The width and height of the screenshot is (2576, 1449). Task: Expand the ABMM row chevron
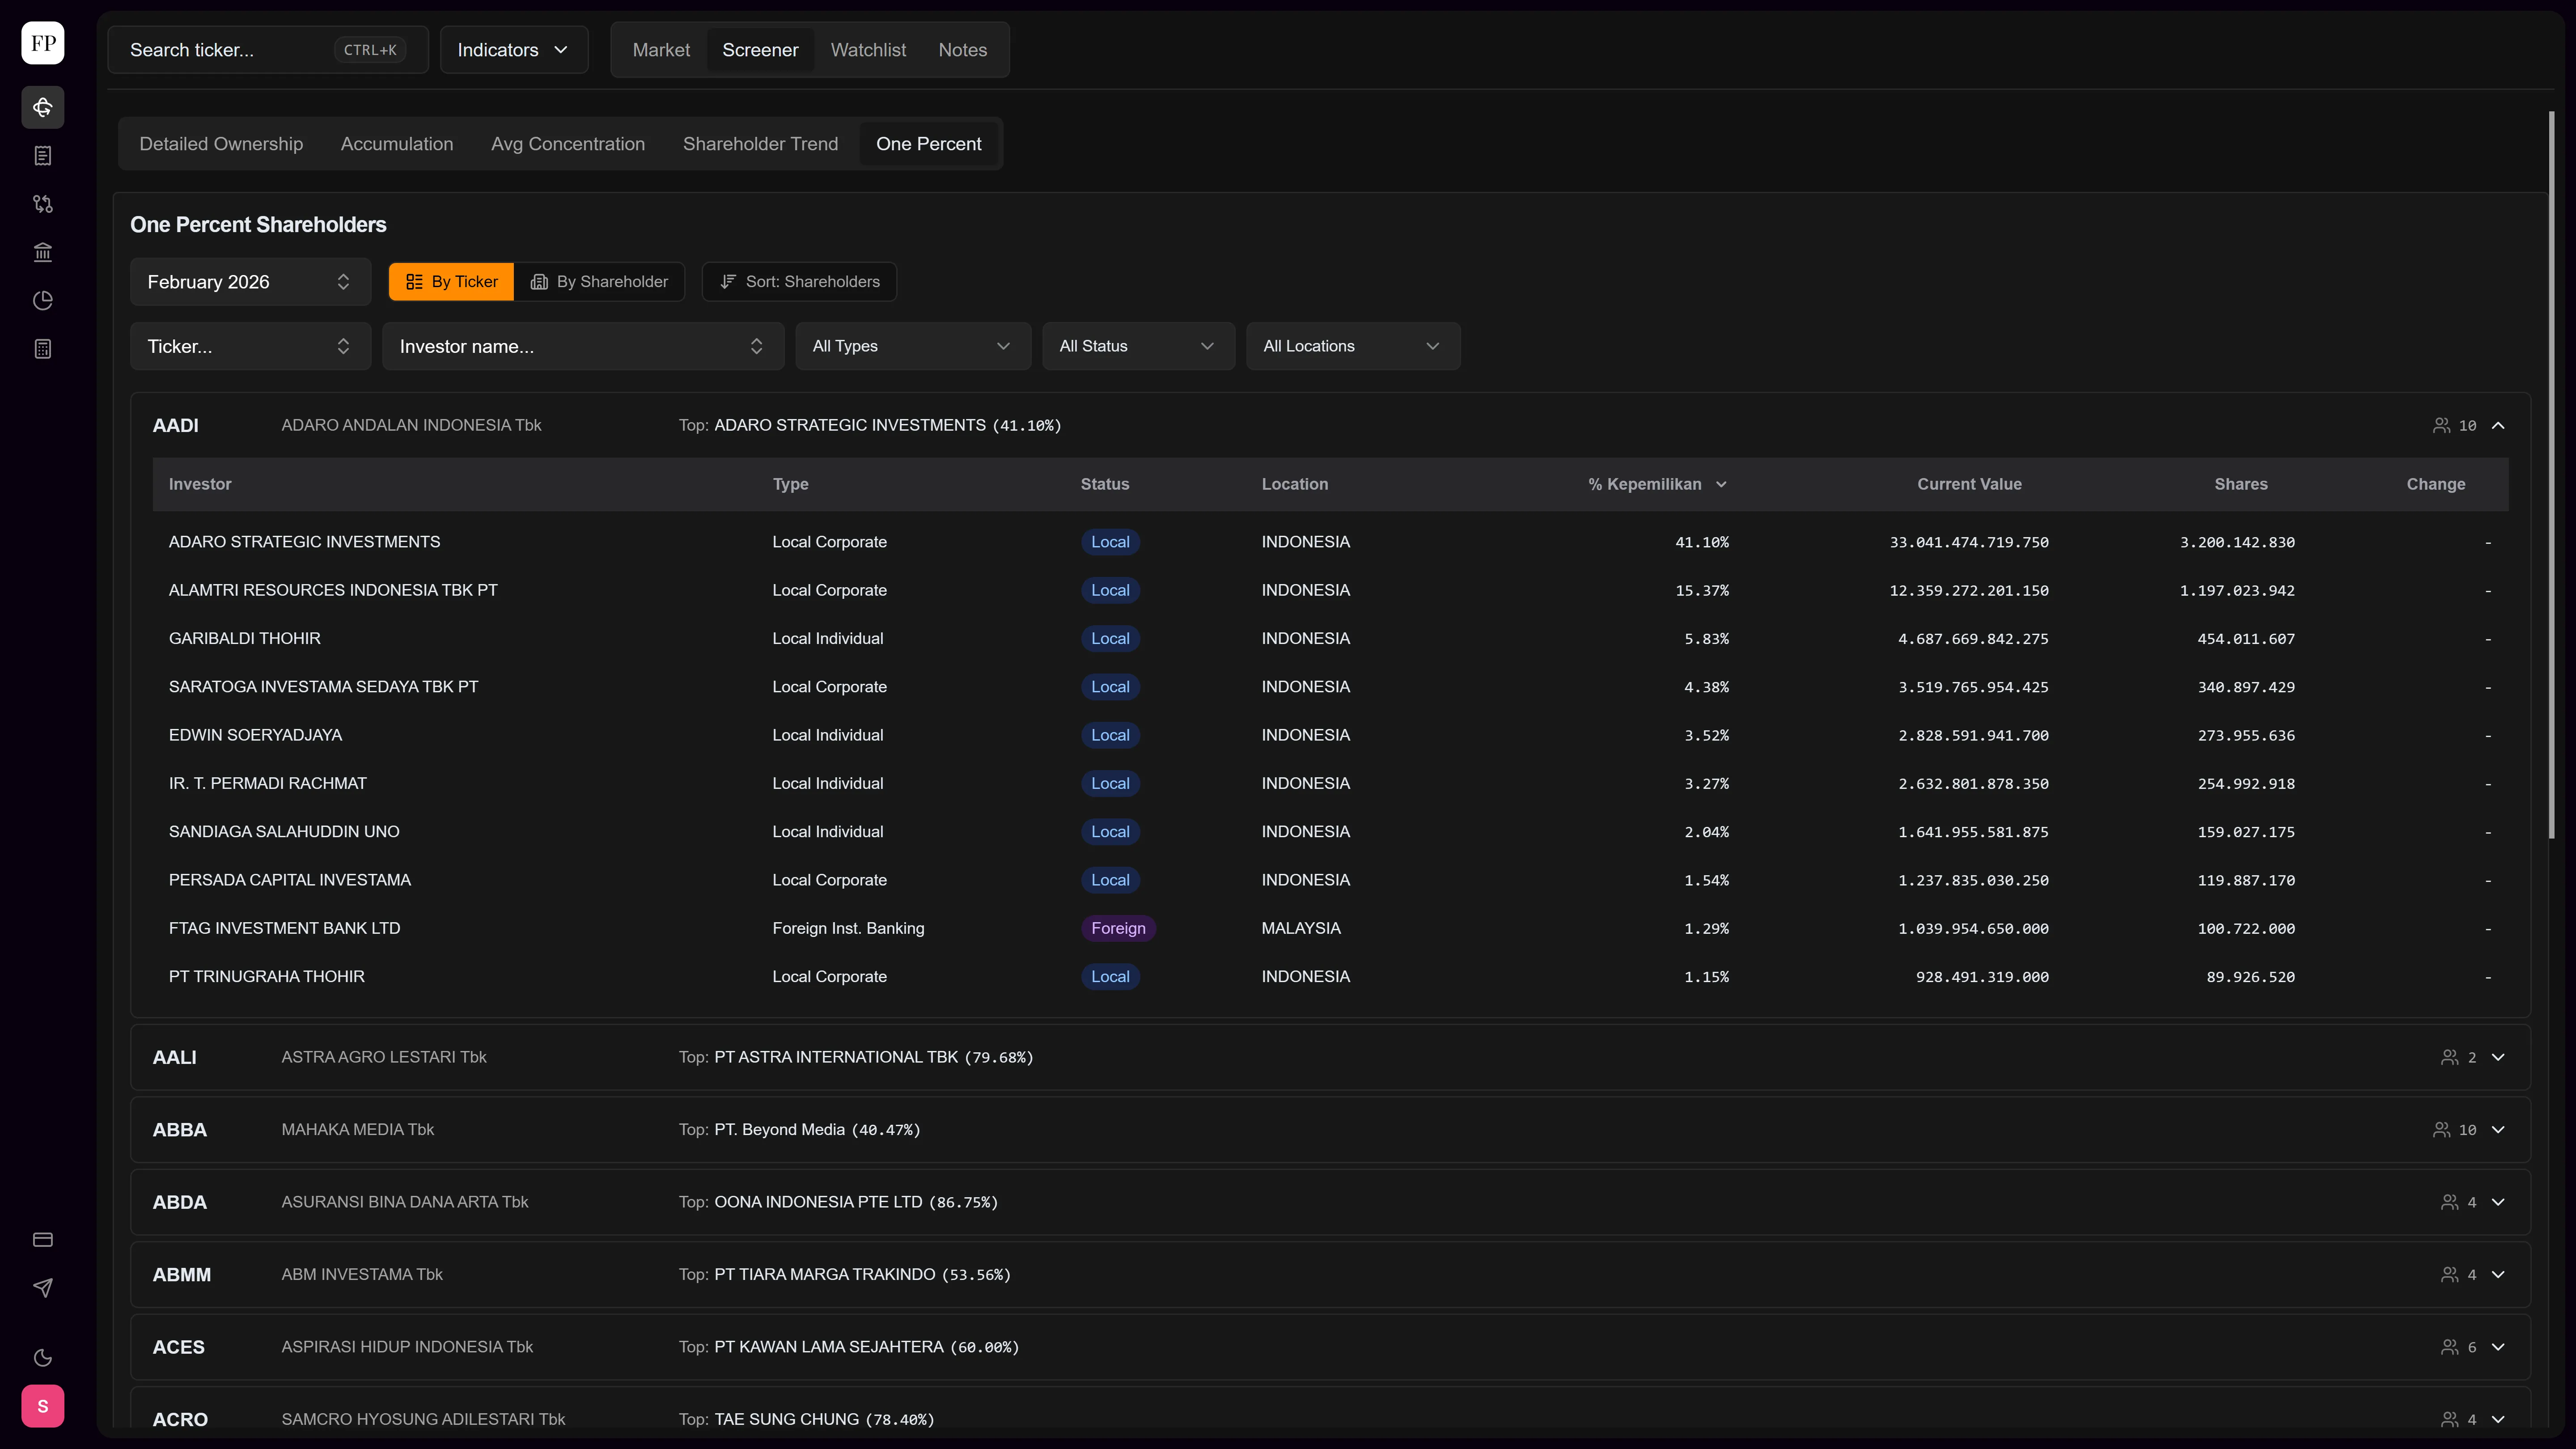(2498, 1274)
